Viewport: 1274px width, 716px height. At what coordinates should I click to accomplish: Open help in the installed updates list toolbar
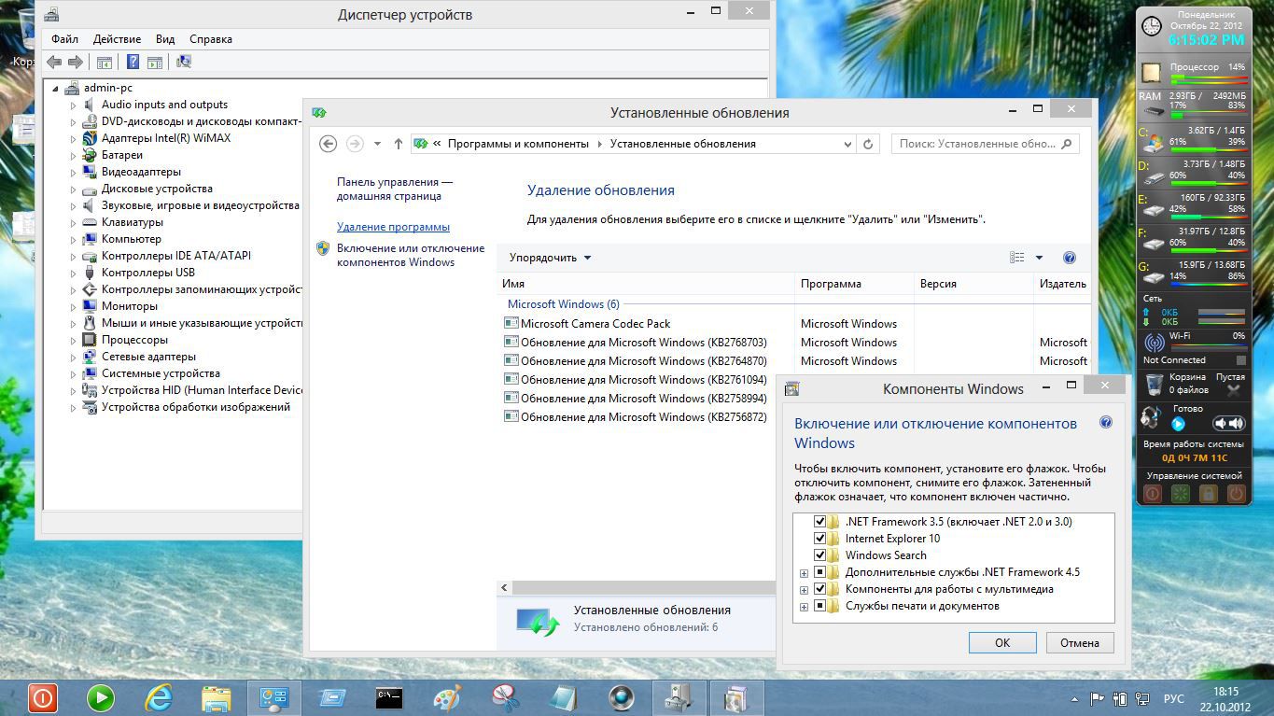(x=1070, y=258)
